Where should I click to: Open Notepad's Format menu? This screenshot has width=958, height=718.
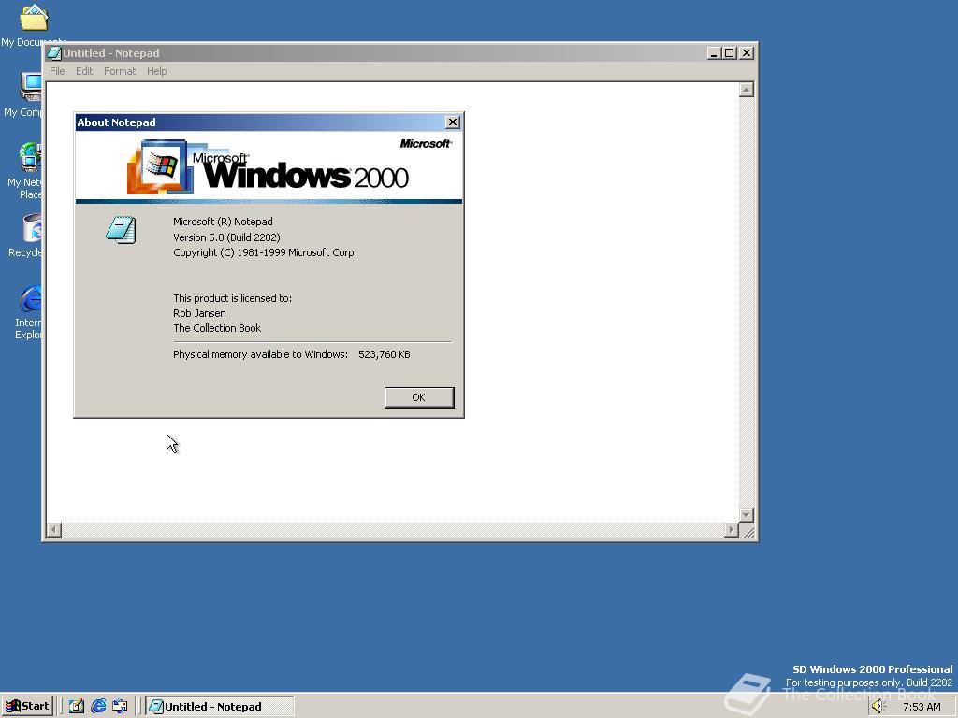(x=120, y=71)
